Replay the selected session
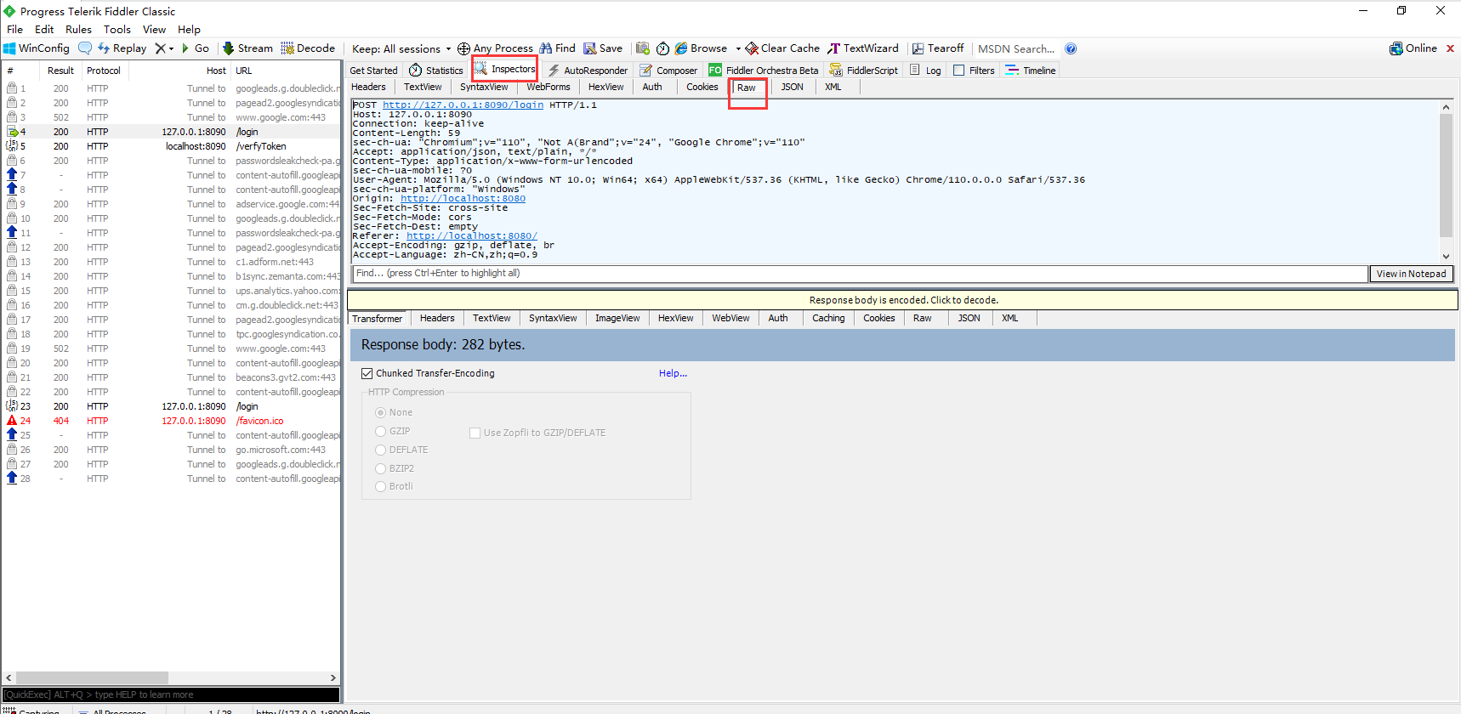The width and height of the screenshot is (1461, 714). pyautogui.click(x=122, y=48)
